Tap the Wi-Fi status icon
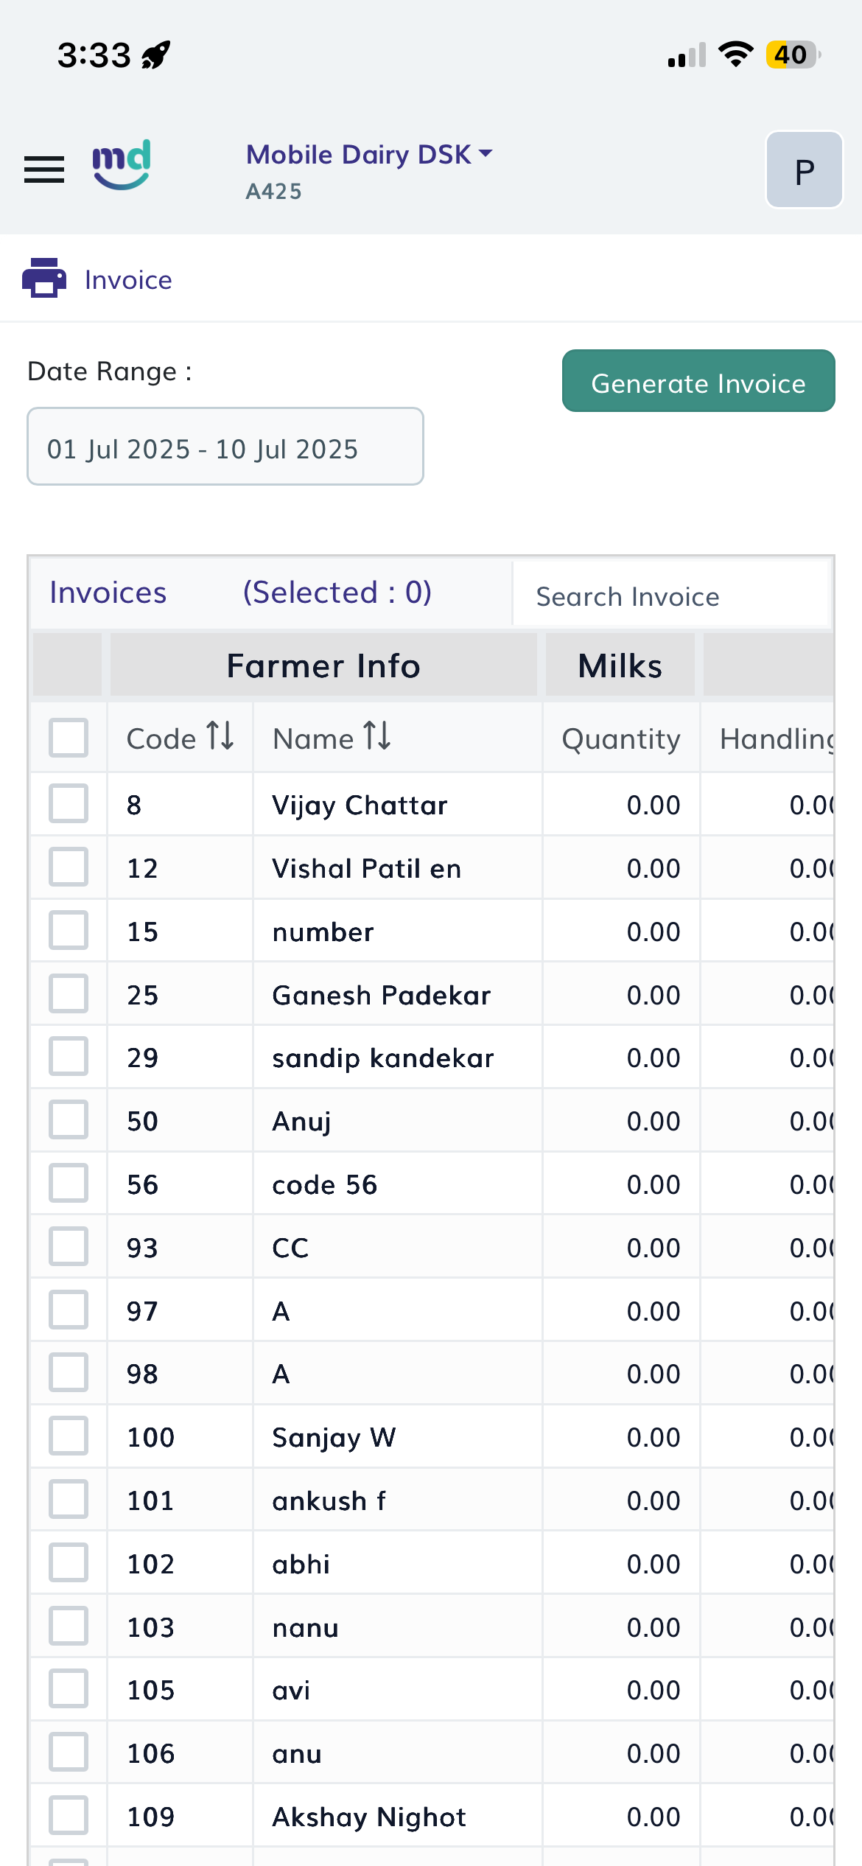Viewport: 862px width, 1866px height. click(x=735, y=54)
